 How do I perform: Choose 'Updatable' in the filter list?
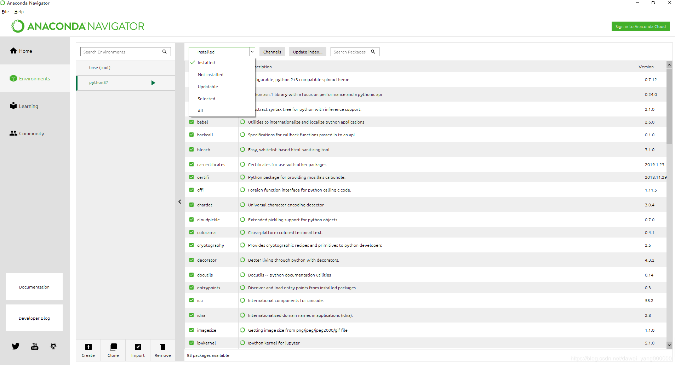tap(222, 87)
